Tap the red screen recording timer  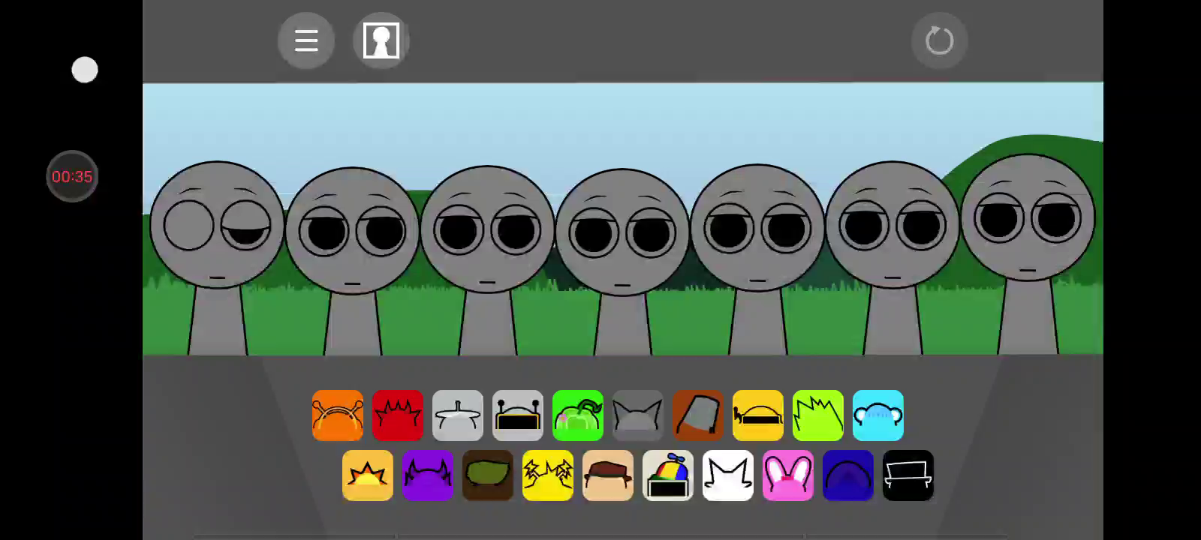(72, 177)
